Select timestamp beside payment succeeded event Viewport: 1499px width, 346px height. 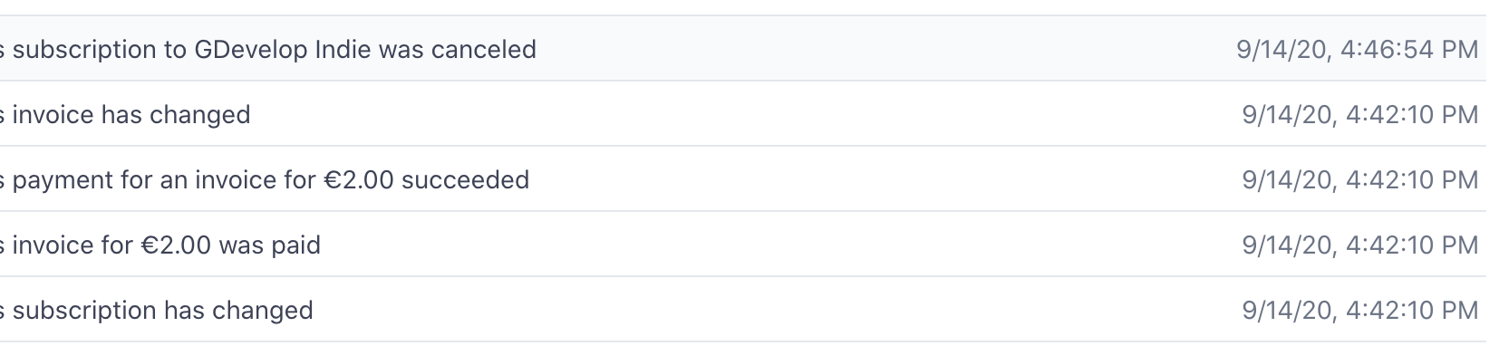(x=1360, y=179)
